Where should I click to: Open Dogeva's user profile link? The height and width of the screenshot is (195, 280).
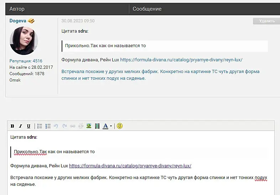[x=18, y=21]
